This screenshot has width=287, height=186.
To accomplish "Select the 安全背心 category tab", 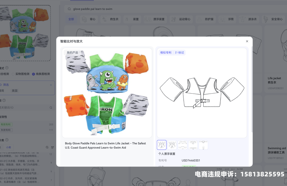I will coord(273,19).
